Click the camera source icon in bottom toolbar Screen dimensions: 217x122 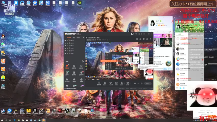click(105, 83)
